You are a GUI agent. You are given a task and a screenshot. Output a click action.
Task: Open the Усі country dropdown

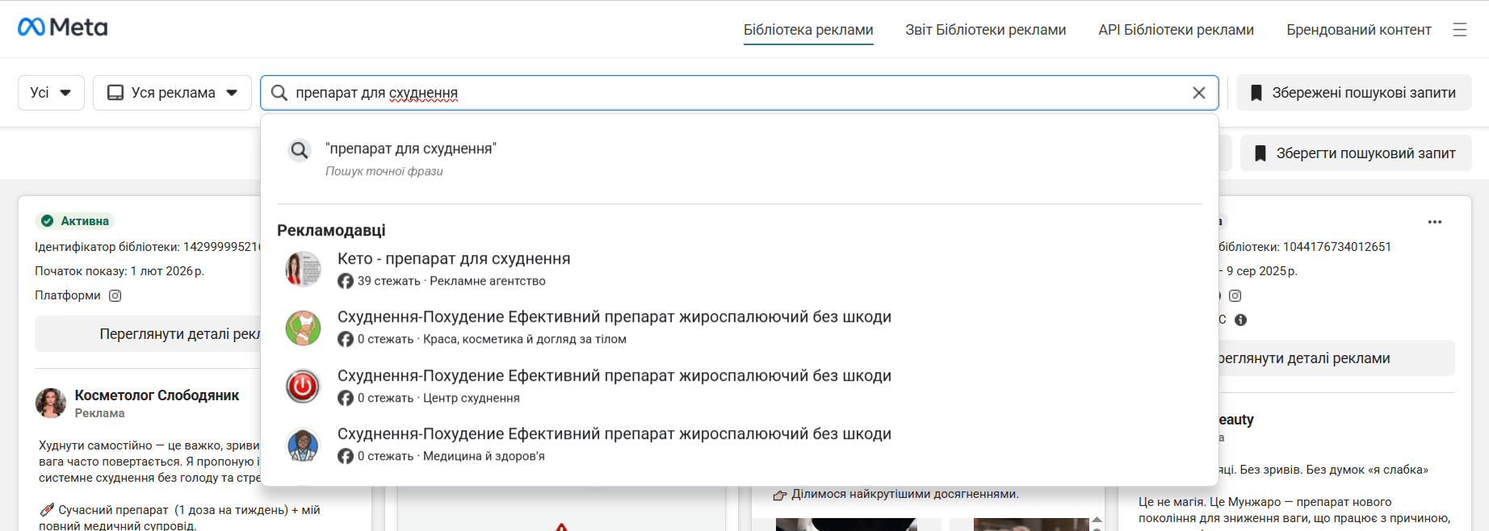pyautogui.click(x=51, y=93)
